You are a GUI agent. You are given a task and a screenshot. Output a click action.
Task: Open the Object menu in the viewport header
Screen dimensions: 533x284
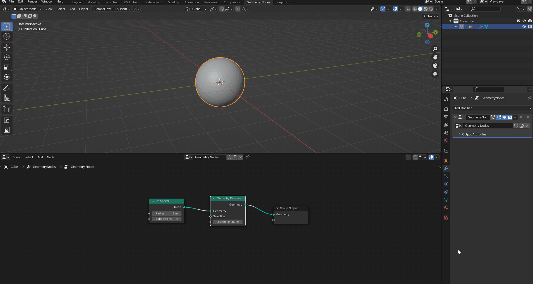(x=83, y=9)
